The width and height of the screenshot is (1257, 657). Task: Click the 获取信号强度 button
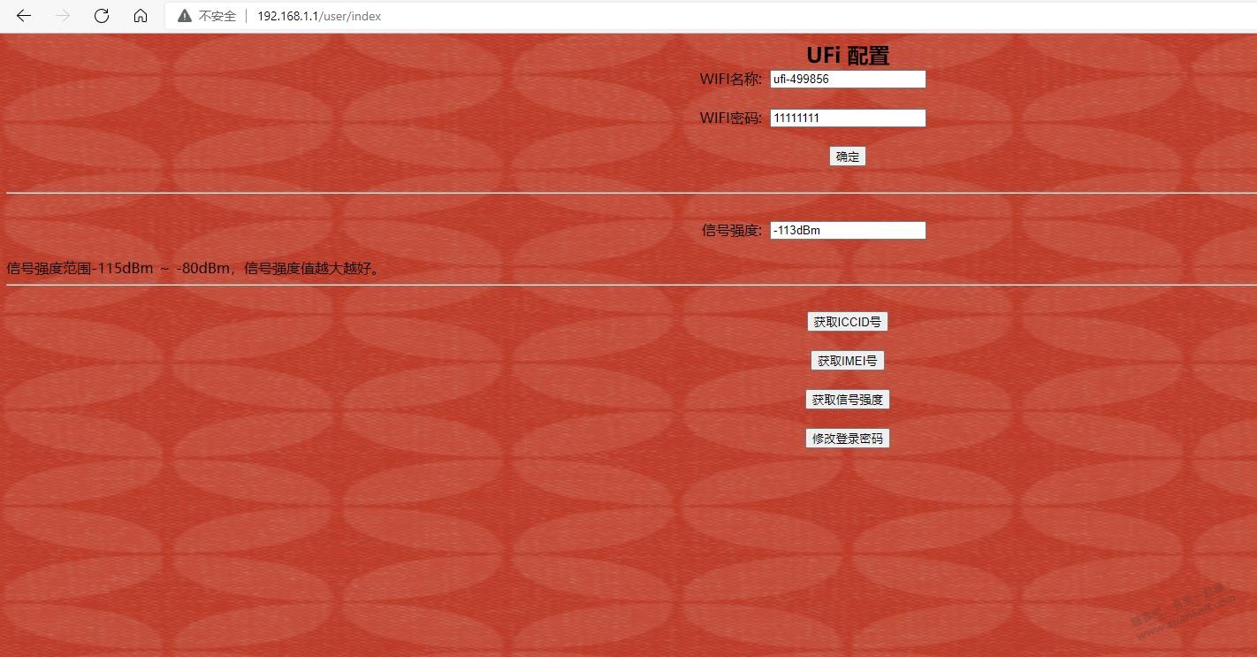pyautogui.click(x=848, y=400)
